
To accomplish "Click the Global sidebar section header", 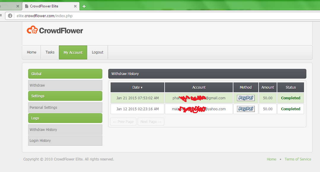I will [x=65, y=74].
